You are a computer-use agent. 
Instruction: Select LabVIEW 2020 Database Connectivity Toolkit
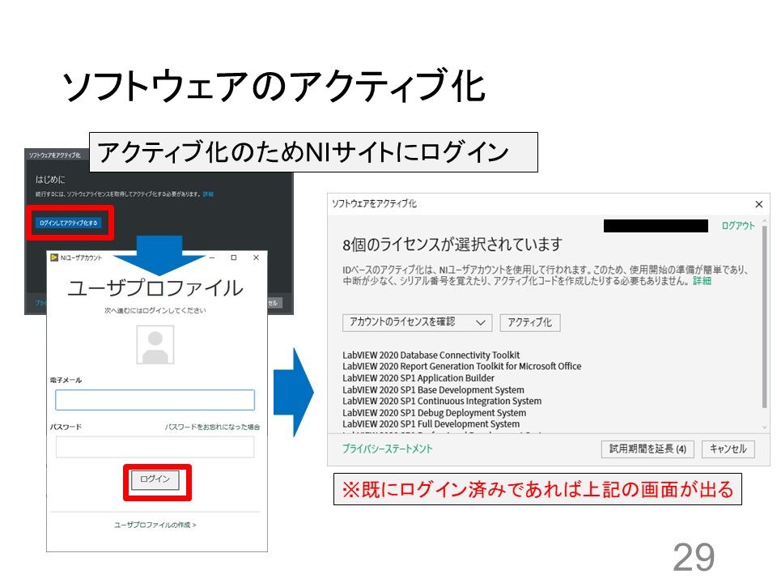(x=431, y=355)
